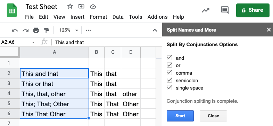Toggle the "comma" checkbox
The height and width of the screenshot is (126, 273).
pyautogui.click(x=169, y=73)
